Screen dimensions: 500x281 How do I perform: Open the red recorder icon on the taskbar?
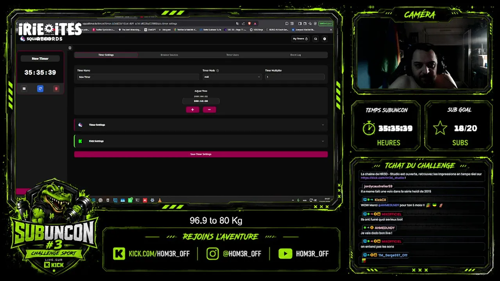pyautogui.click(x=145, y=200)
